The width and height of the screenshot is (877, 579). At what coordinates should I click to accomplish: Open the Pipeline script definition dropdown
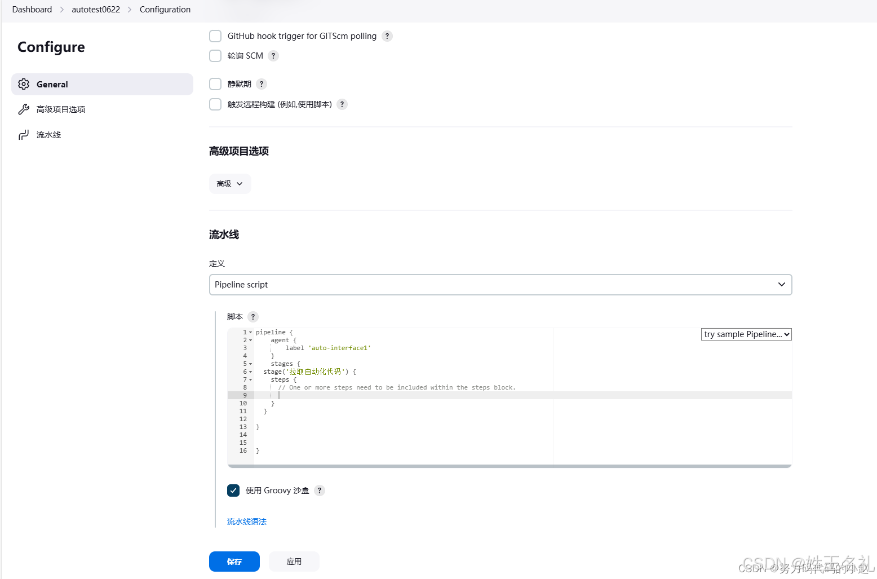(500, 285)
